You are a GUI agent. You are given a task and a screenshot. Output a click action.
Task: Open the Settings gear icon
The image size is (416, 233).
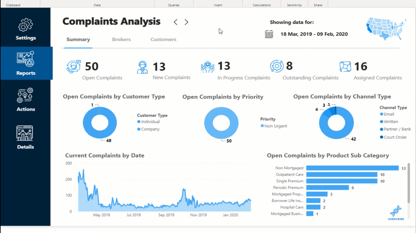pyautogui.click(x=26, y=25)
